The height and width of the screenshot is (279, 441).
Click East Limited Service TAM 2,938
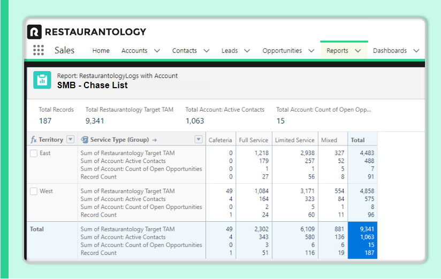tap(307, 153)
